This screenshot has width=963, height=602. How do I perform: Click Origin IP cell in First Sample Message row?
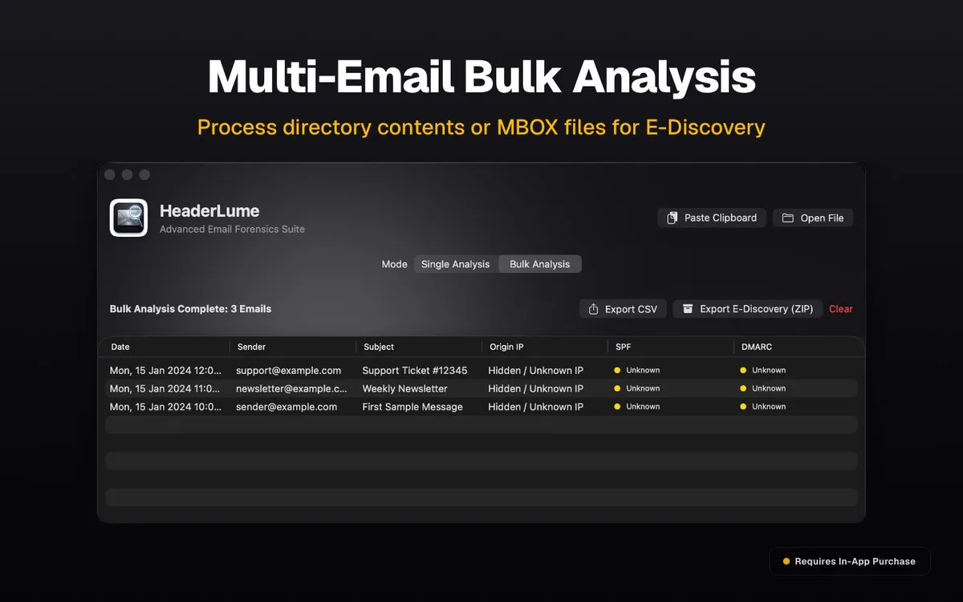536,407
